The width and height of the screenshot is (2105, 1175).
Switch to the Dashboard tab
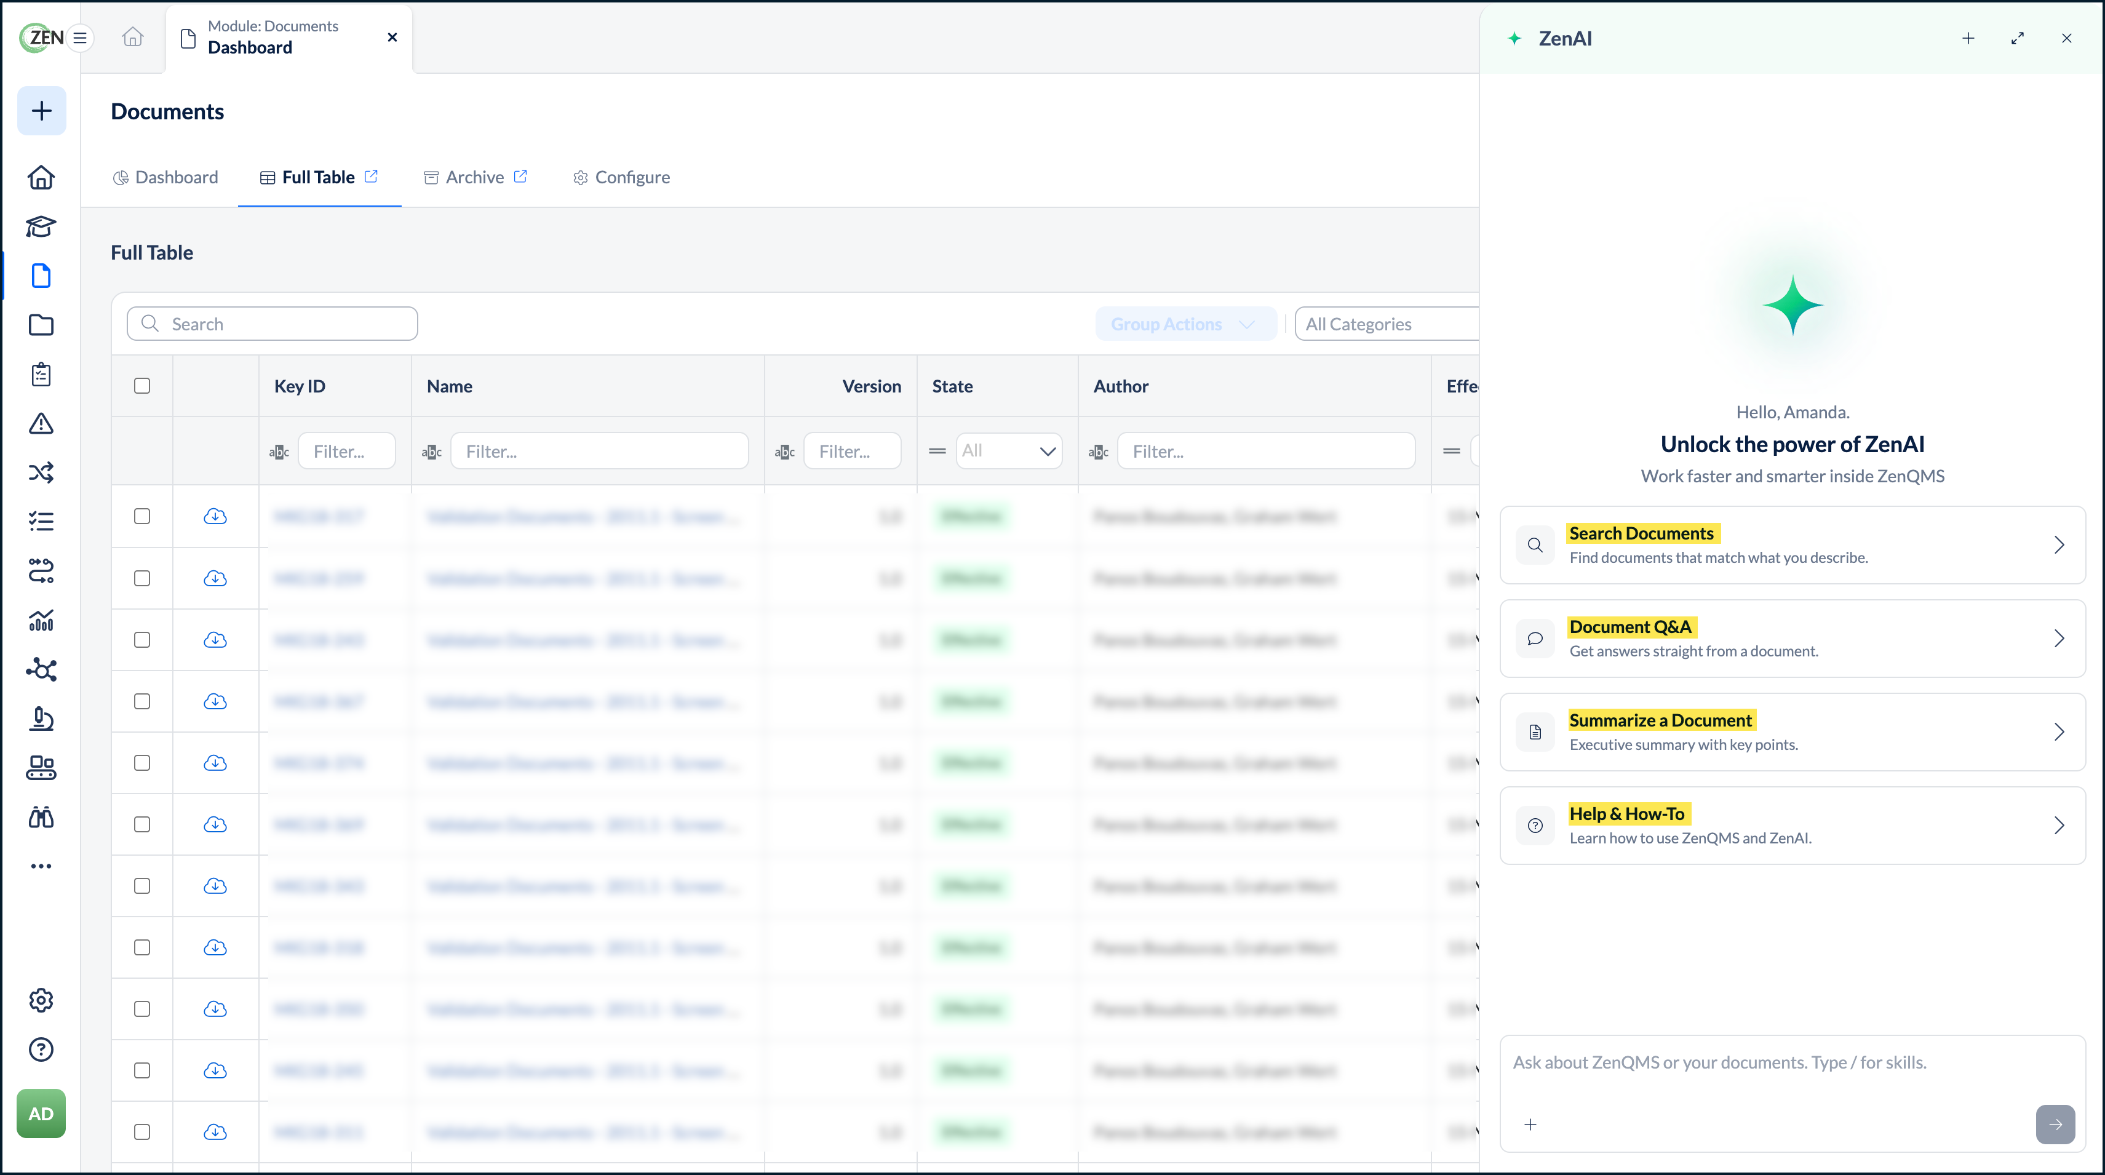coord(166,177)
